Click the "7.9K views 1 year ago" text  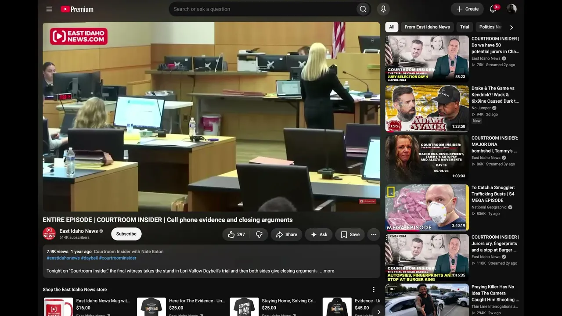coord(69,251)
